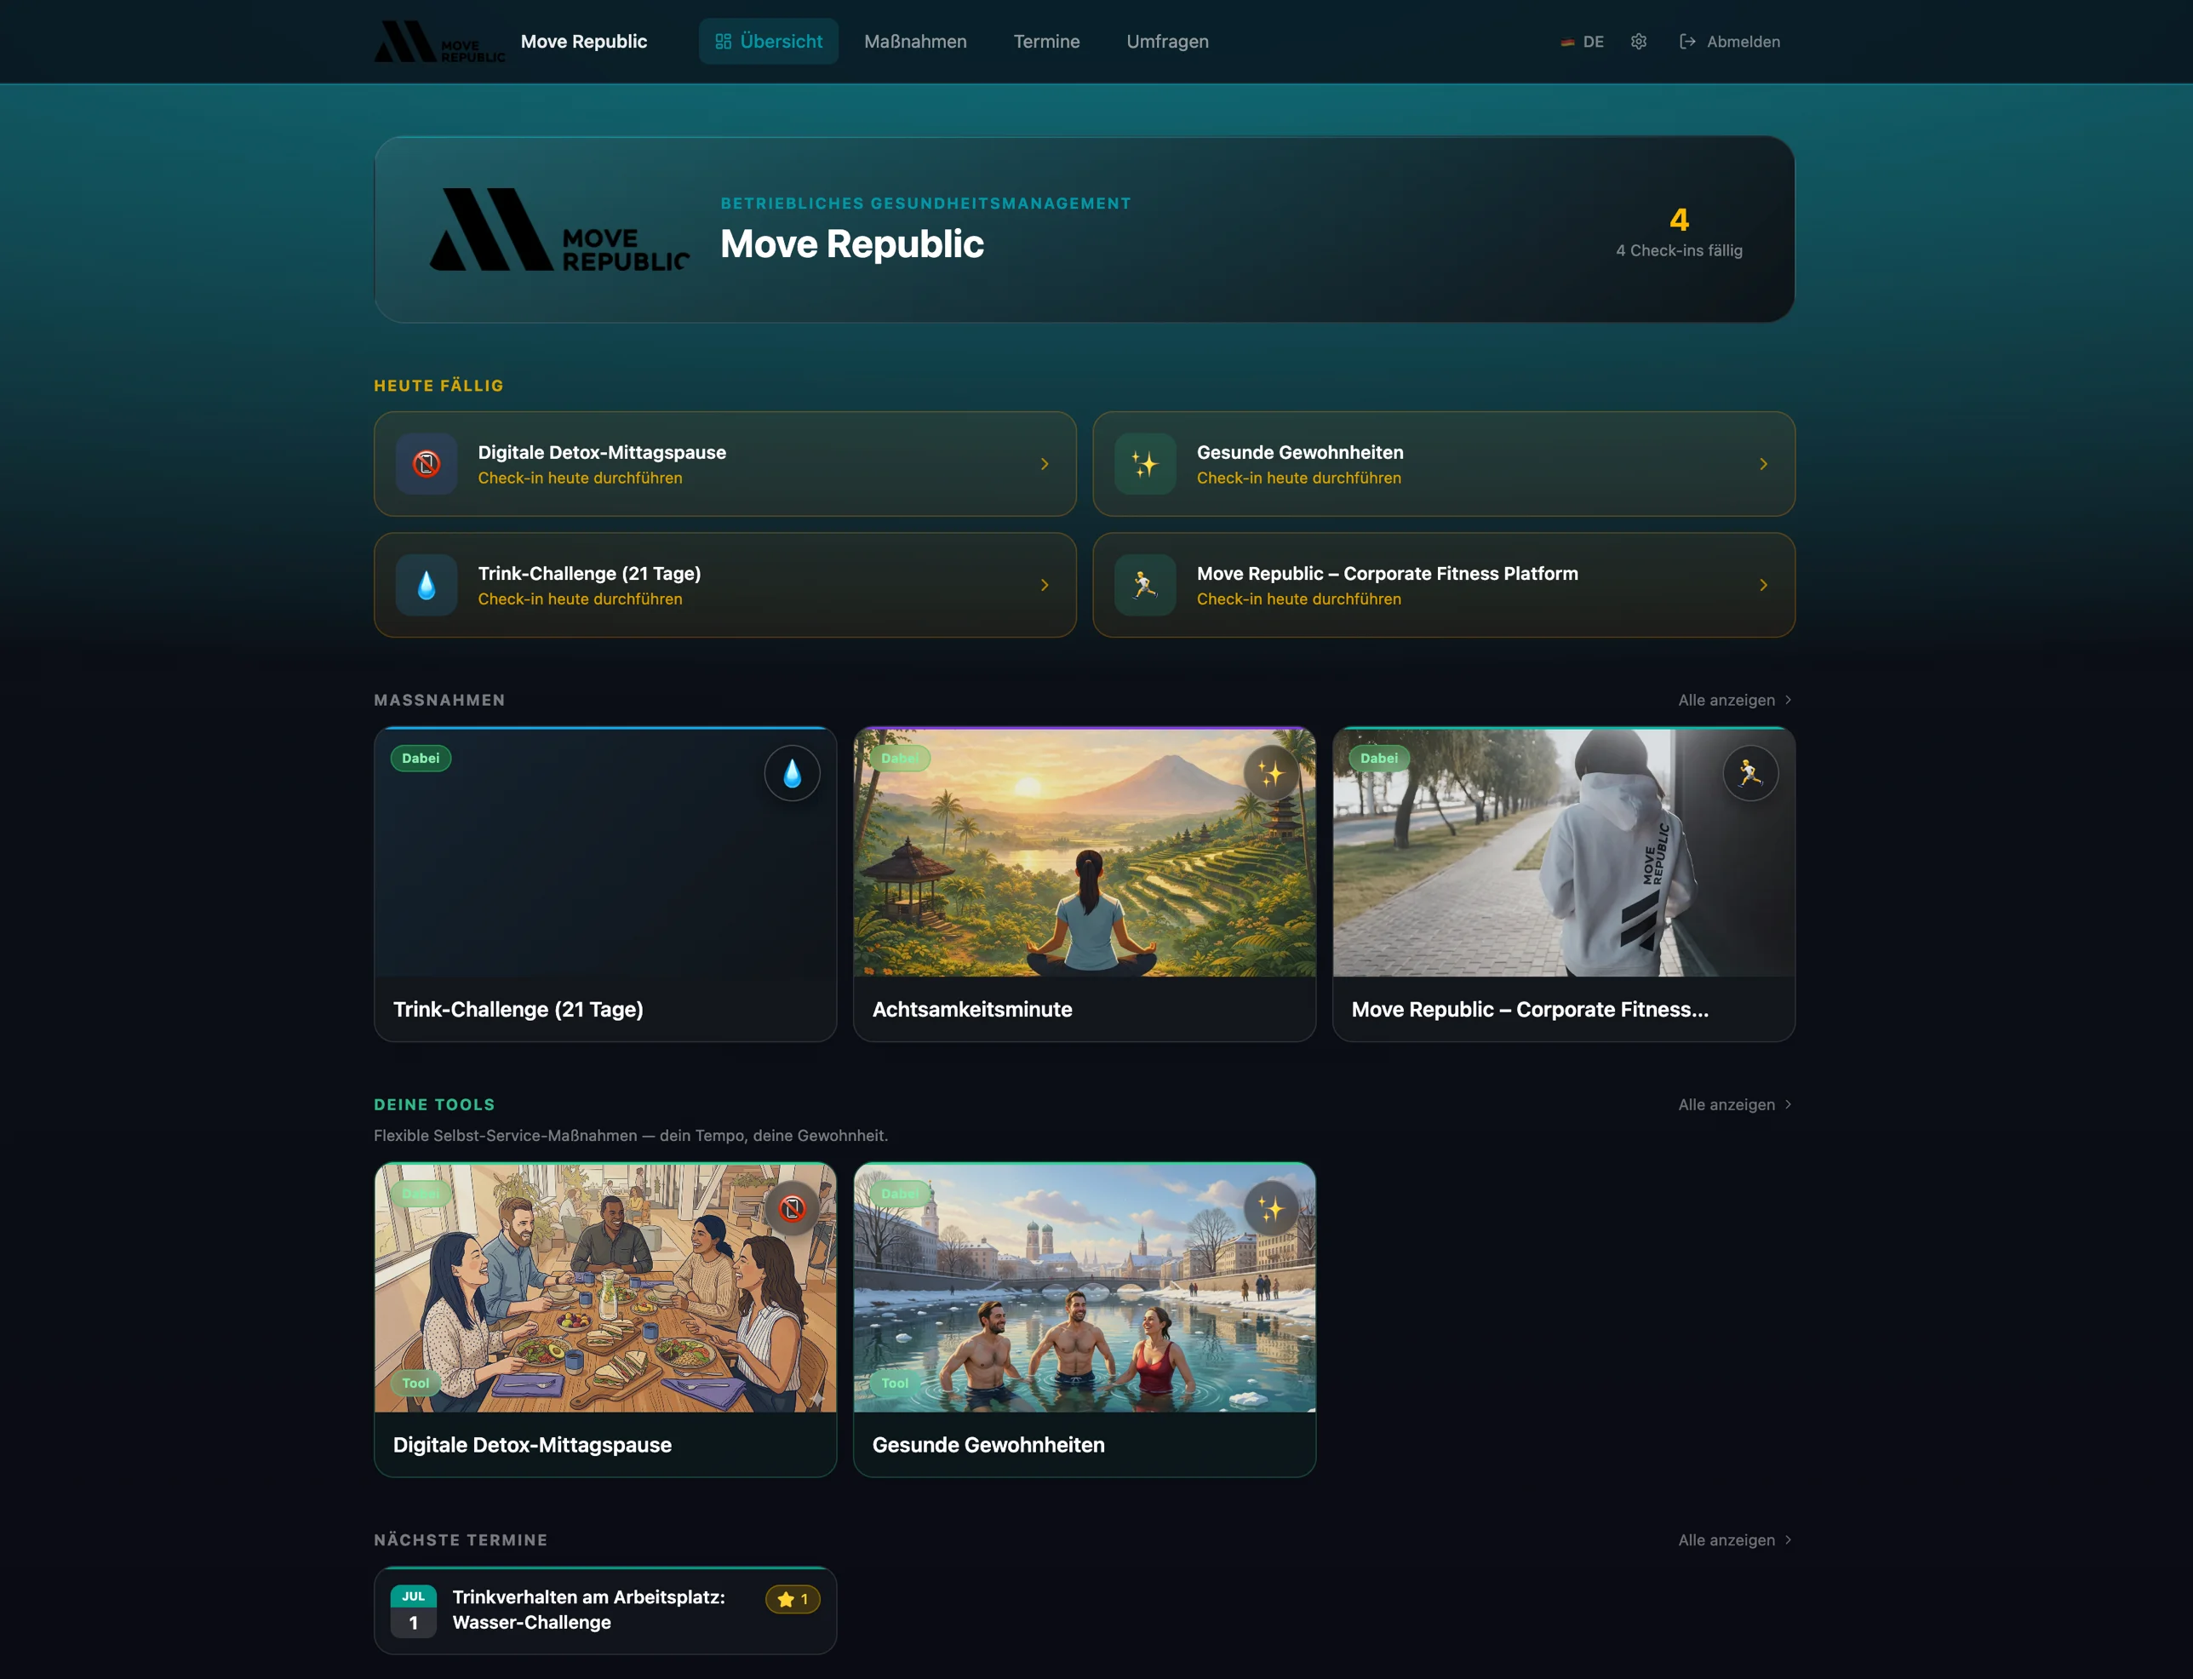Click the Move Republic logo in navbar

439,42
